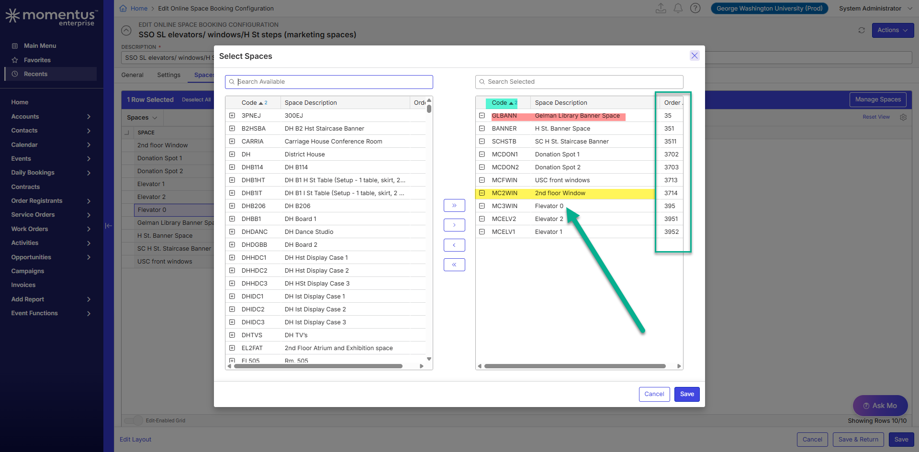Click the Search Selected input field
Screen dimensions: 919x452
coord(579,82)
